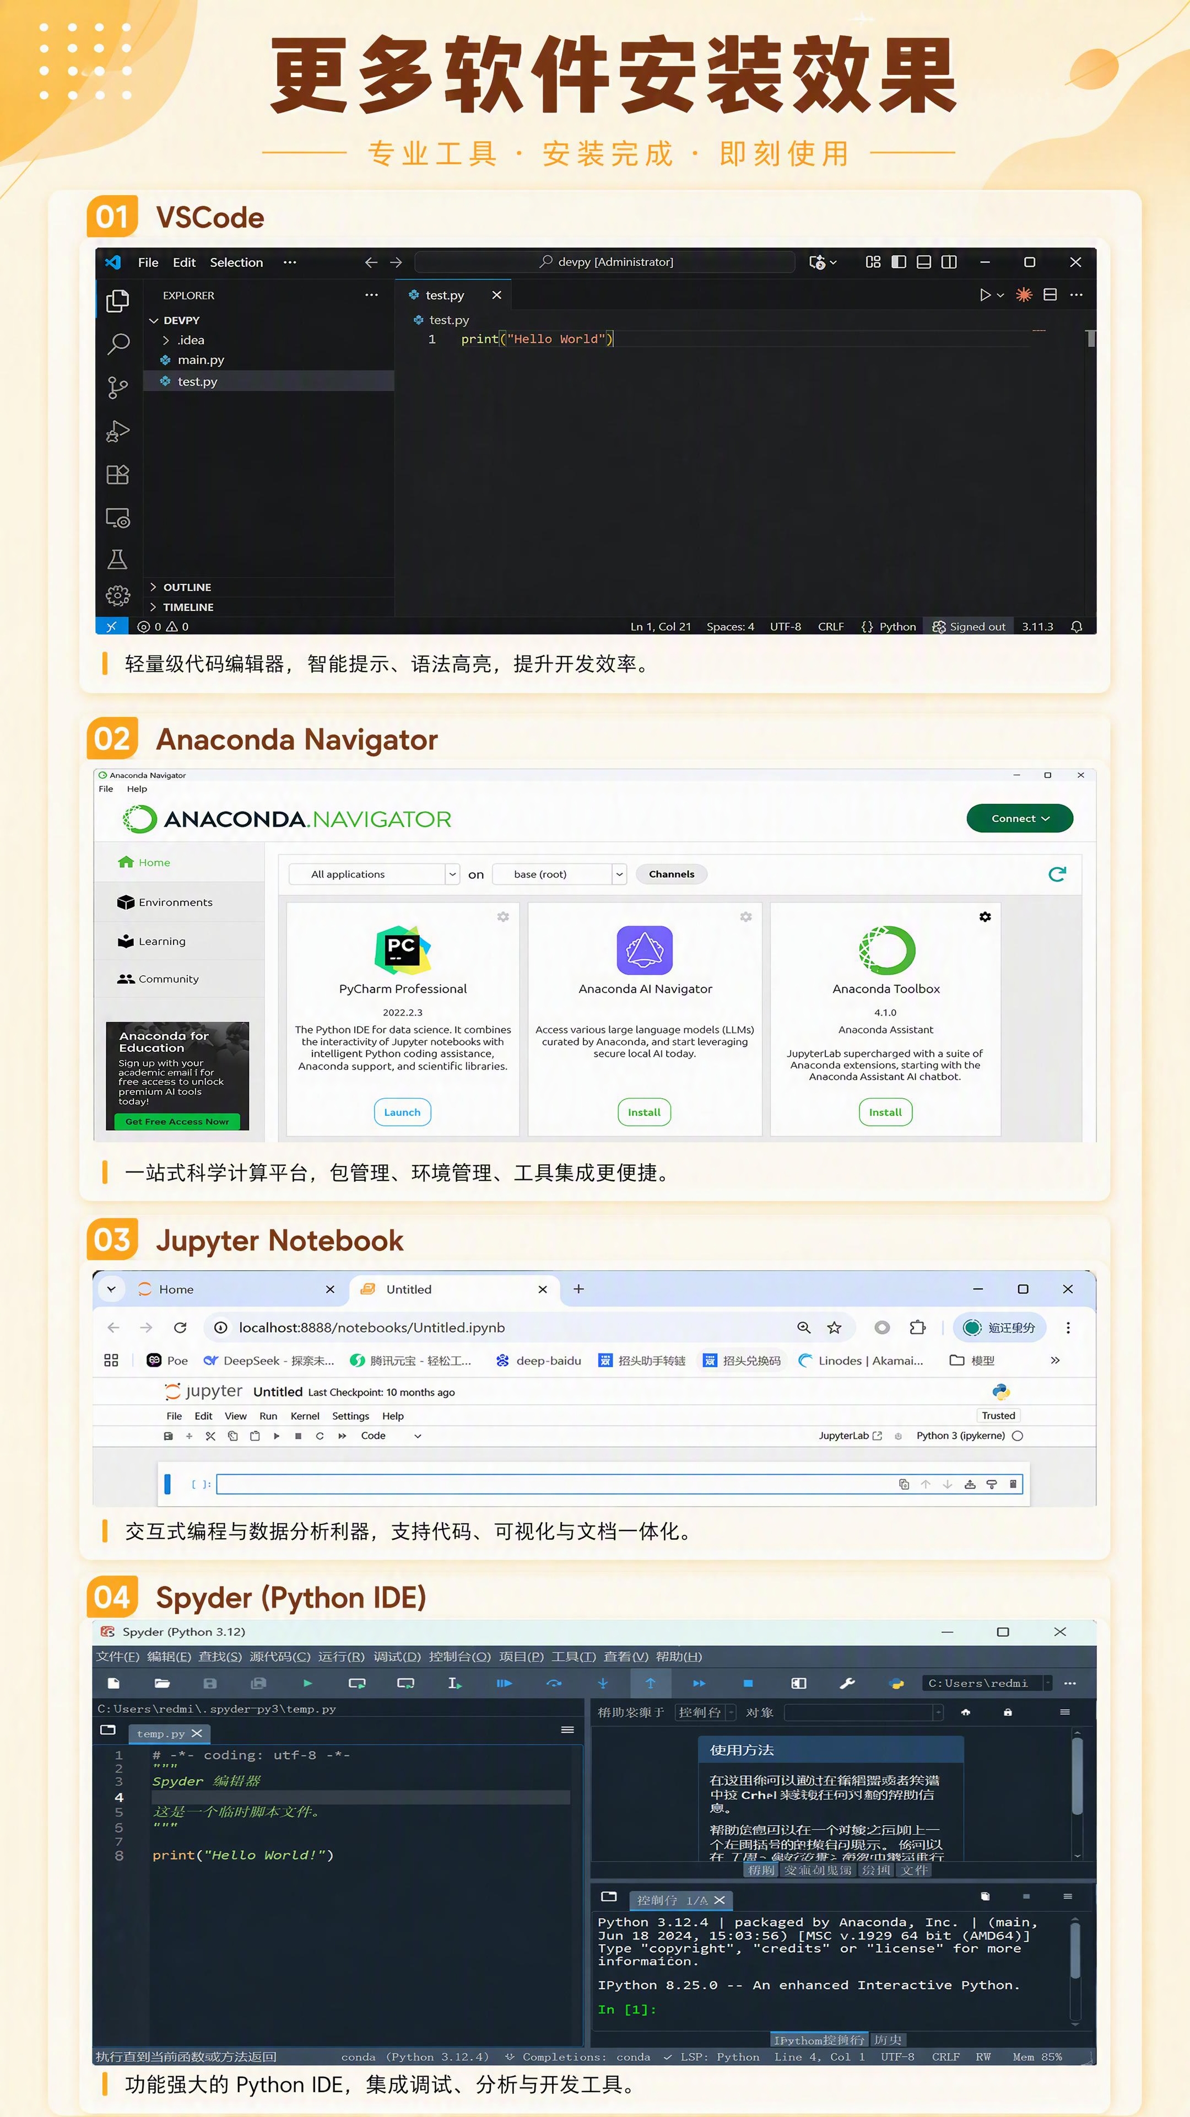
Task: Open VSCode Run and Debug icon
Action: coord(117,431)
